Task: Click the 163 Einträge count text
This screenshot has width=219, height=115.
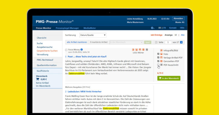Action: (157, 35)
